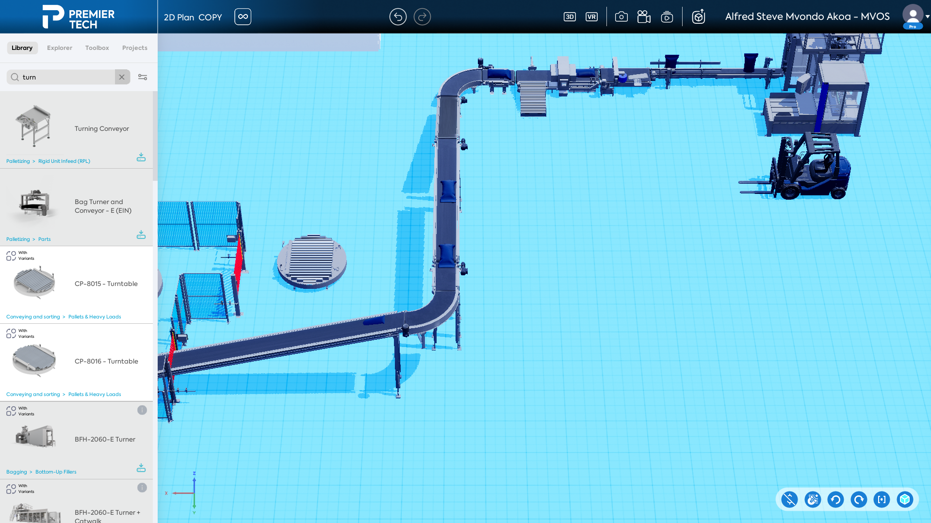931x523 pixels.
Task: Toggle the magnet snap tool
Action: (x=813, y=499)
